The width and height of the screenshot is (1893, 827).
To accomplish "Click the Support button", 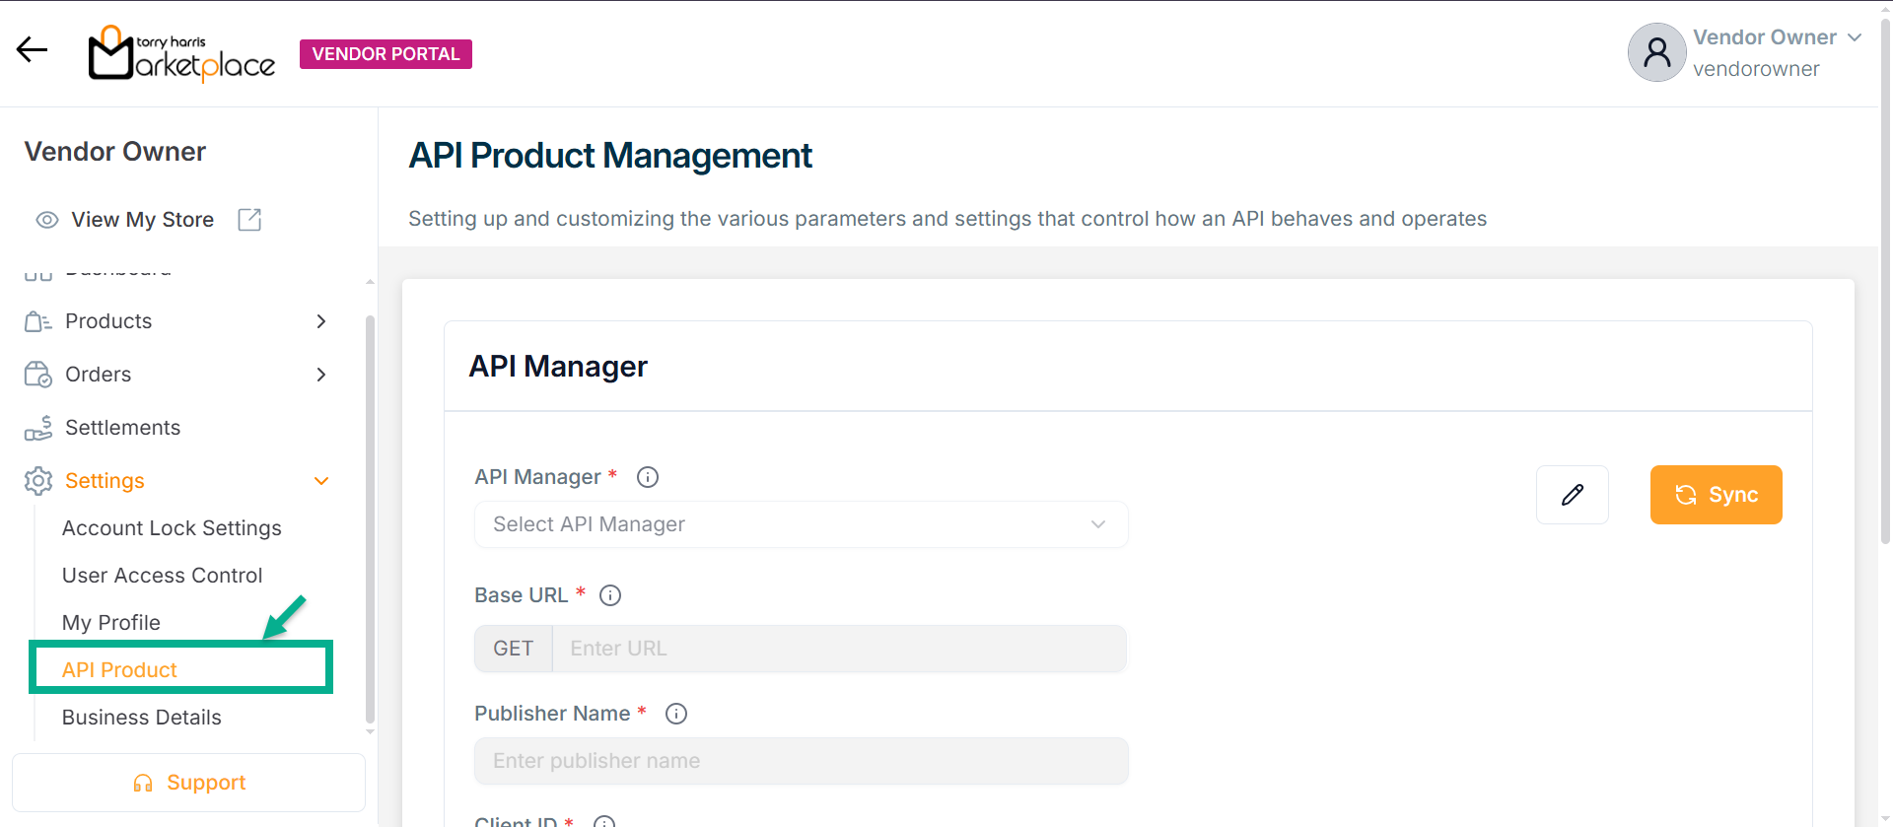I will point(188,783).
